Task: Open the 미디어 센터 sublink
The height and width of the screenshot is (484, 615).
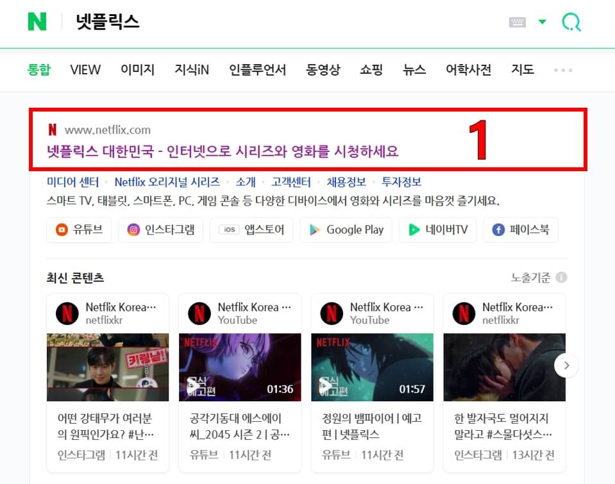Action: pos(73,182)
